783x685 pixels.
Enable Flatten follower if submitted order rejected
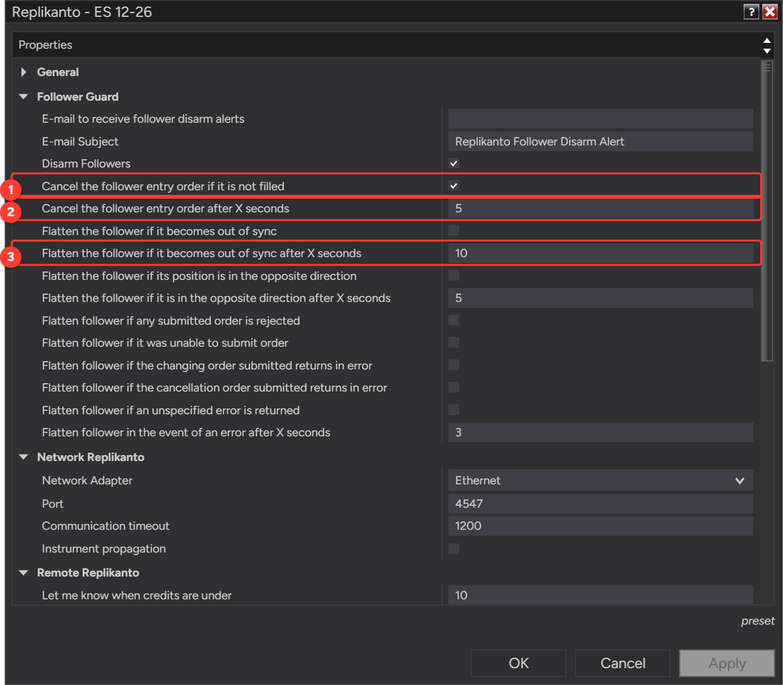454,320
